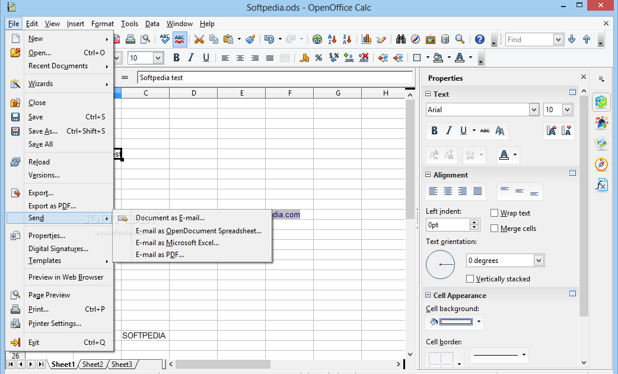Click the Print printer icon in toolbar
618x374 pixels.
pyautogui.click(x=130, y=39)
